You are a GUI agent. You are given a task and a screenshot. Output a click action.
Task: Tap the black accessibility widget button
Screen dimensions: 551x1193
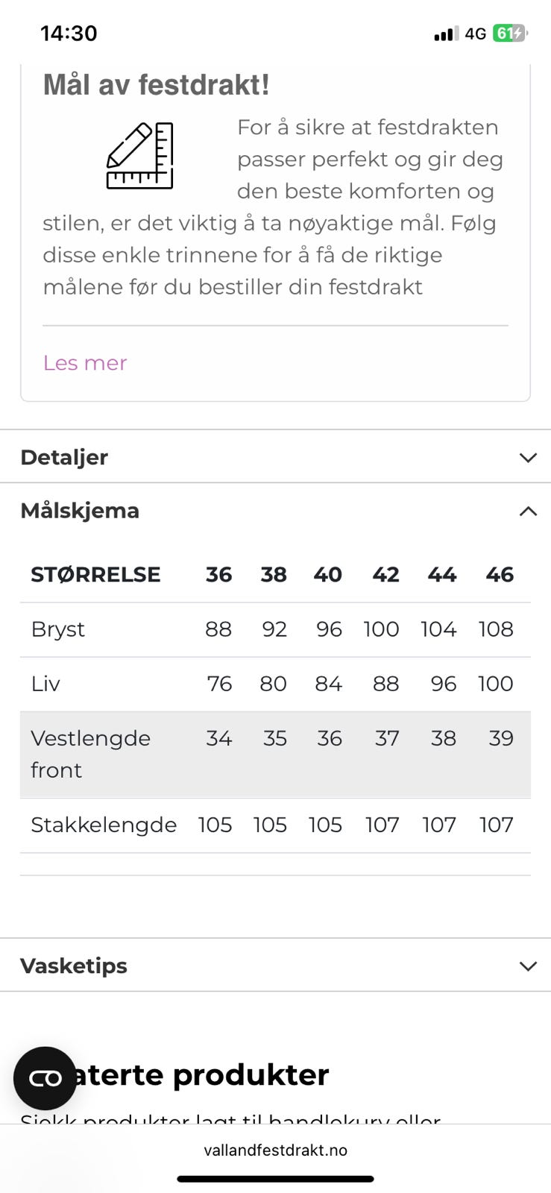pyautogui.click(x=45, y=1078)
